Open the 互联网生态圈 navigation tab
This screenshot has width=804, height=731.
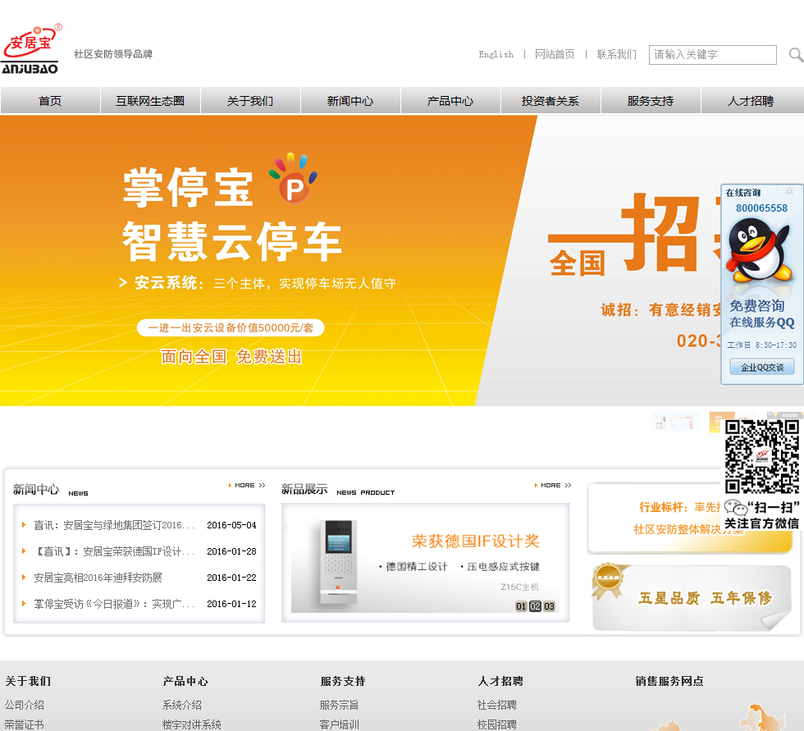coord(150,100)
